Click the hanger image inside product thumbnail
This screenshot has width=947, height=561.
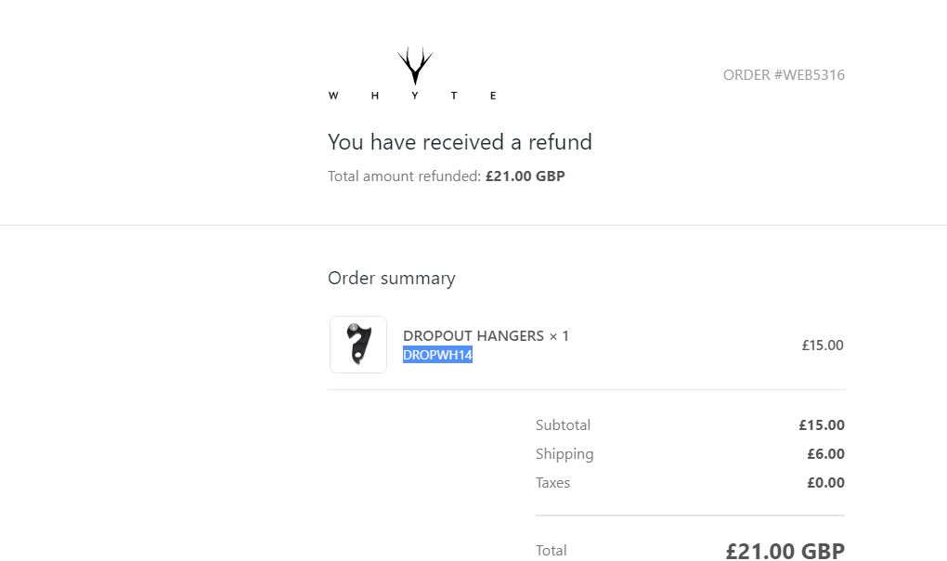357,345
